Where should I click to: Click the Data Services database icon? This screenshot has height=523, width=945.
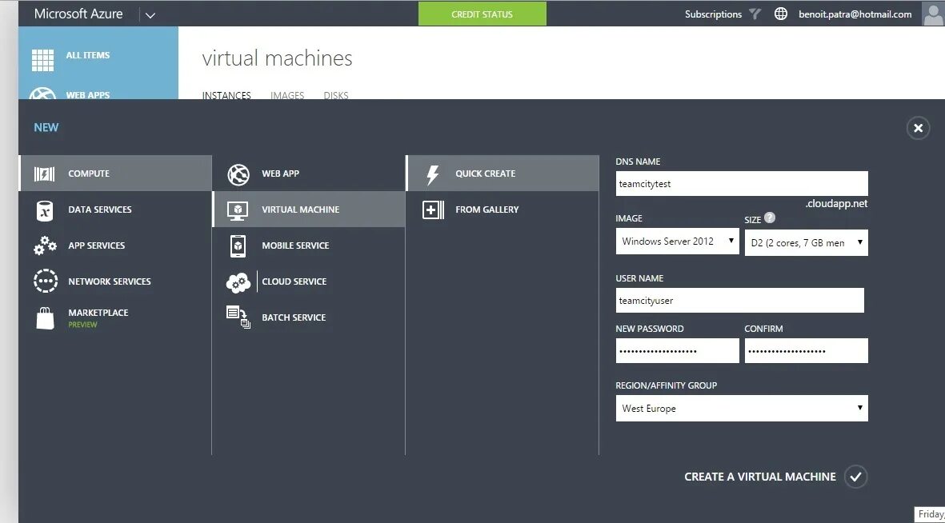coord(45,210)
